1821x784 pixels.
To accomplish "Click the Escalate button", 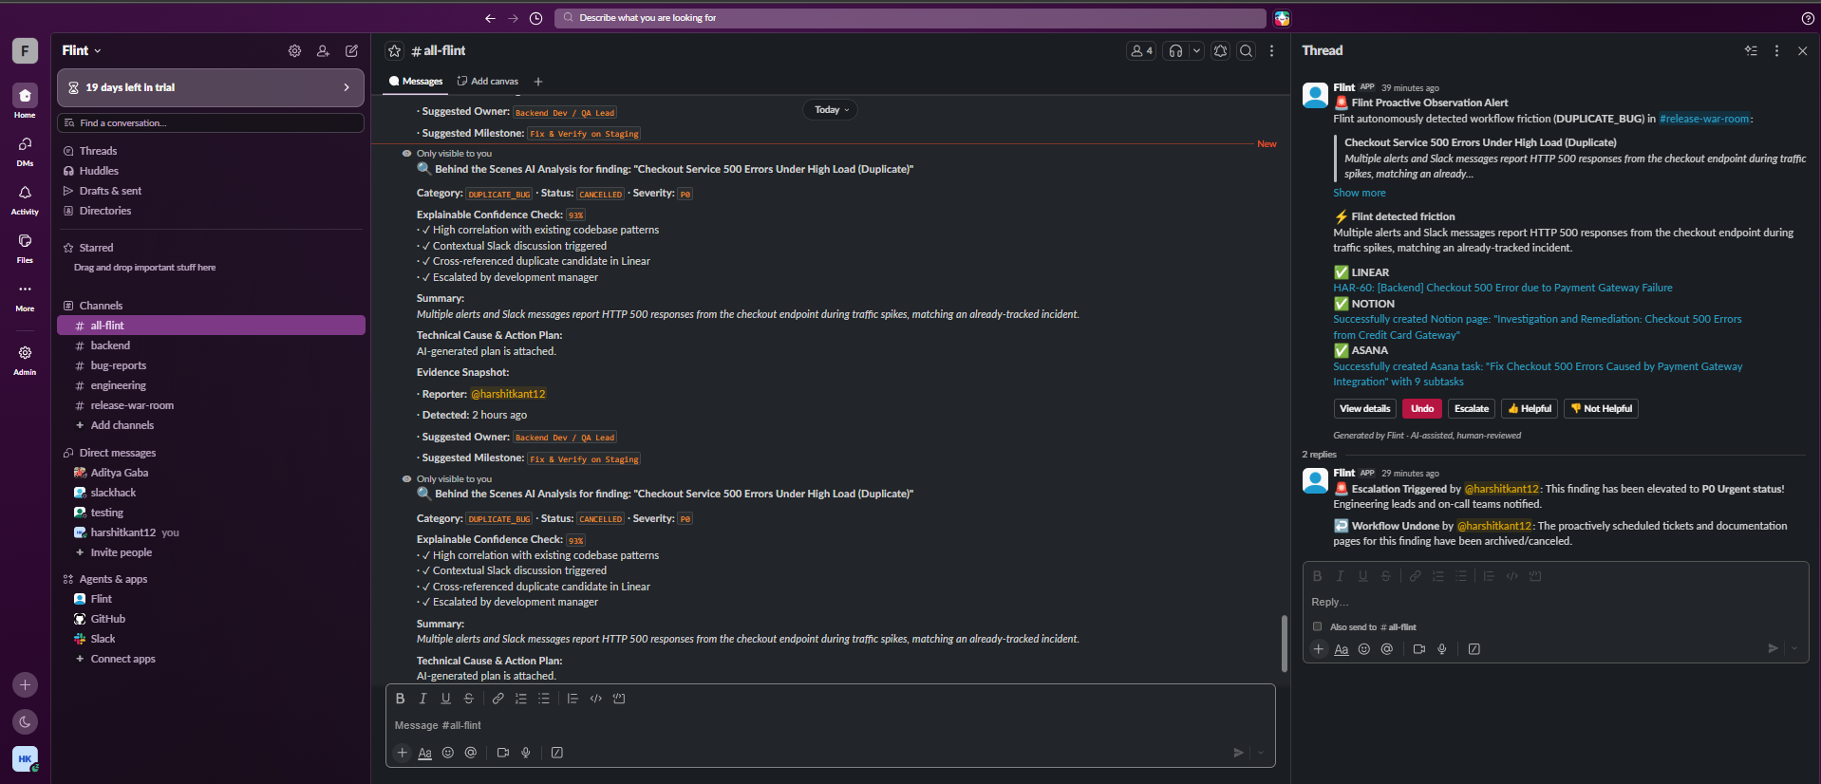I will click(1472, 409).
